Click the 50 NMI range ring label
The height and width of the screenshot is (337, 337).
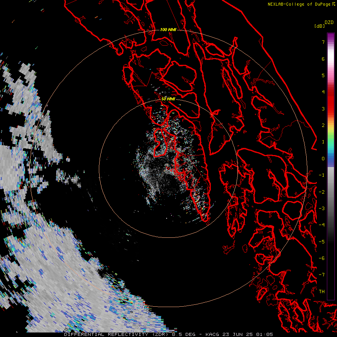point(168,99)
